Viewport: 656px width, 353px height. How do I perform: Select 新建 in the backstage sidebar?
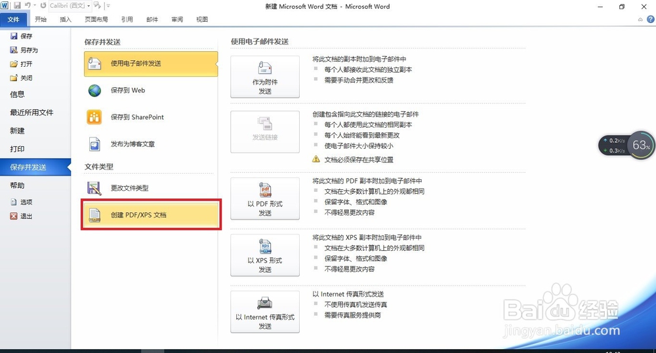pos(17,131)
